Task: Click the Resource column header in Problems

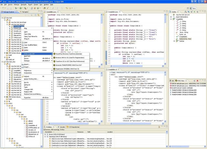Action: click(81, 132)
